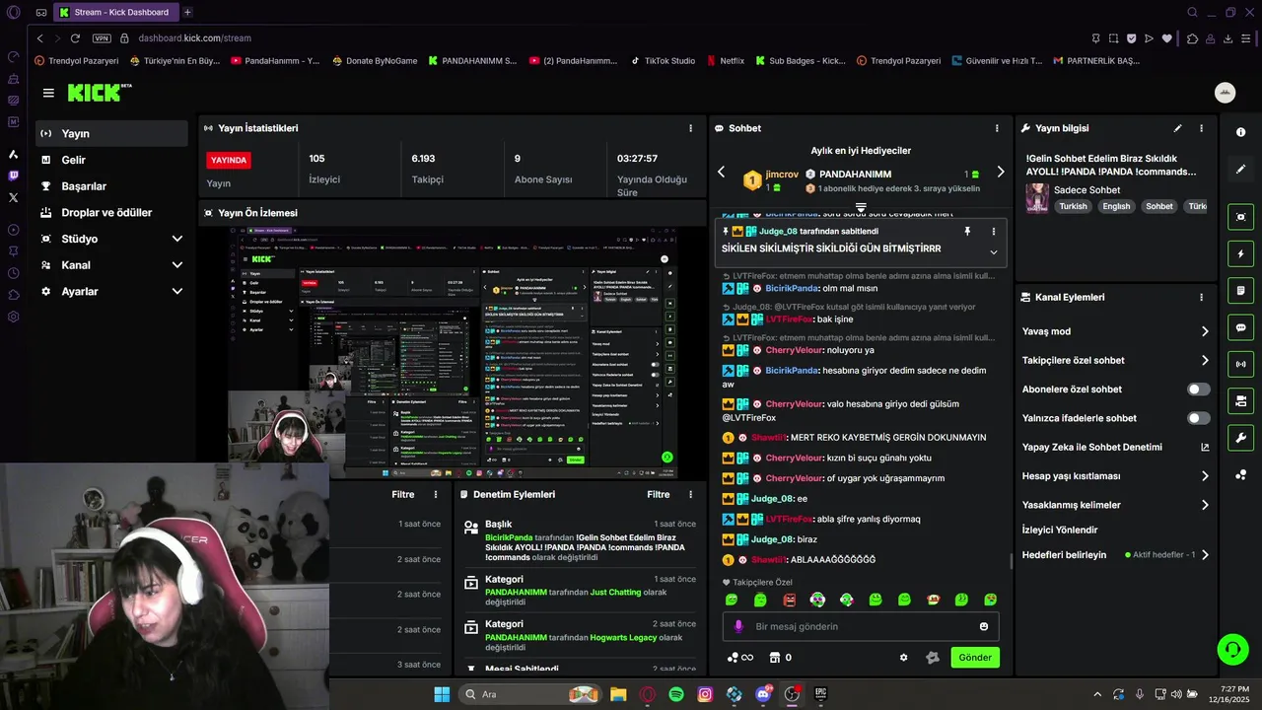Click the Kick shop icon with 0
The width and height of the screenshot is (1262, 710).
coord(780,658)
